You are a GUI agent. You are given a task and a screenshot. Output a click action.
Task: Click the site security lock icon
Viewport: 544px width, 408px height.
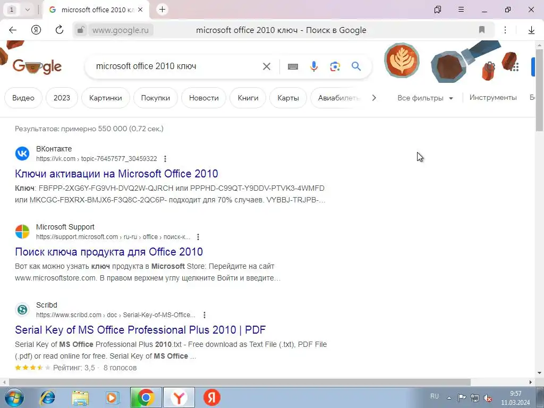point(81,30)
